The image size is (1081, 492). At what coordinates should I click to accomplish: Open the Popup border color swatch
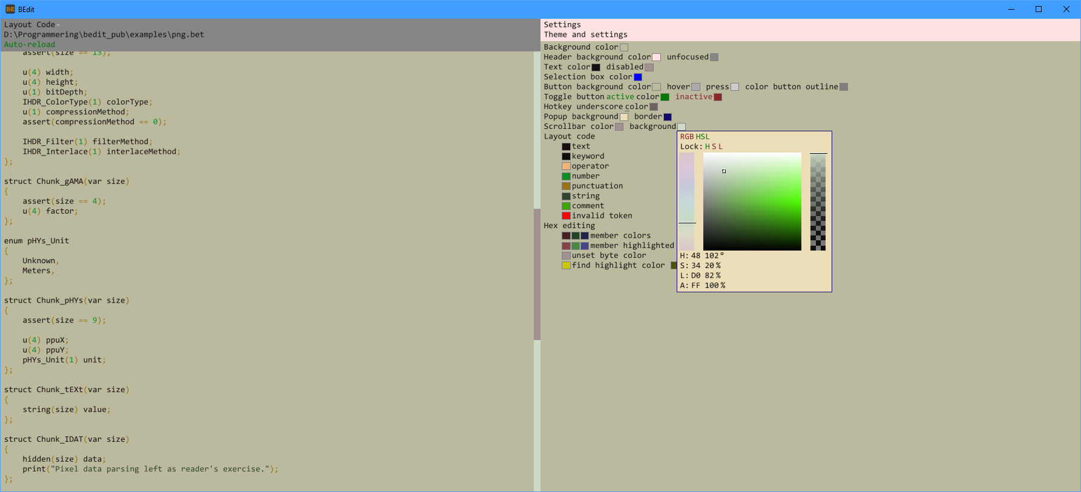point(668,117)
